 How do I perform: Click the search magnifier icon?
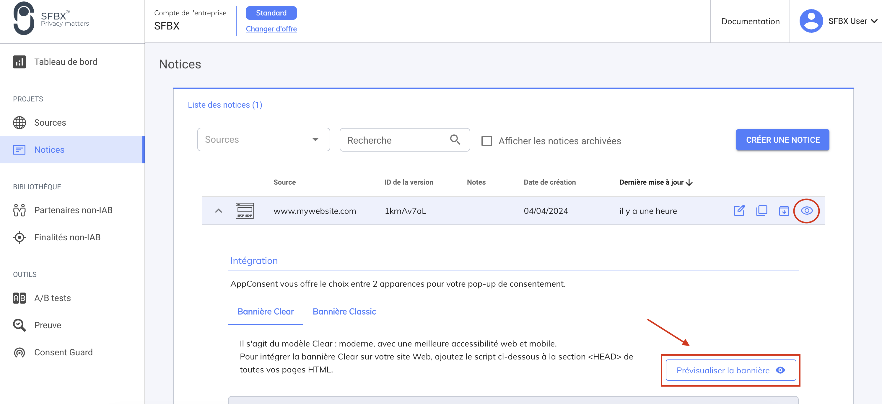[x=455, y=139]
